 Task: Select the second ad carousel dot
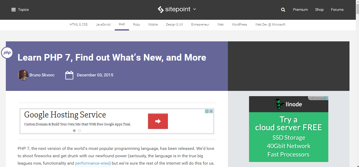click(x=80, y=131)
